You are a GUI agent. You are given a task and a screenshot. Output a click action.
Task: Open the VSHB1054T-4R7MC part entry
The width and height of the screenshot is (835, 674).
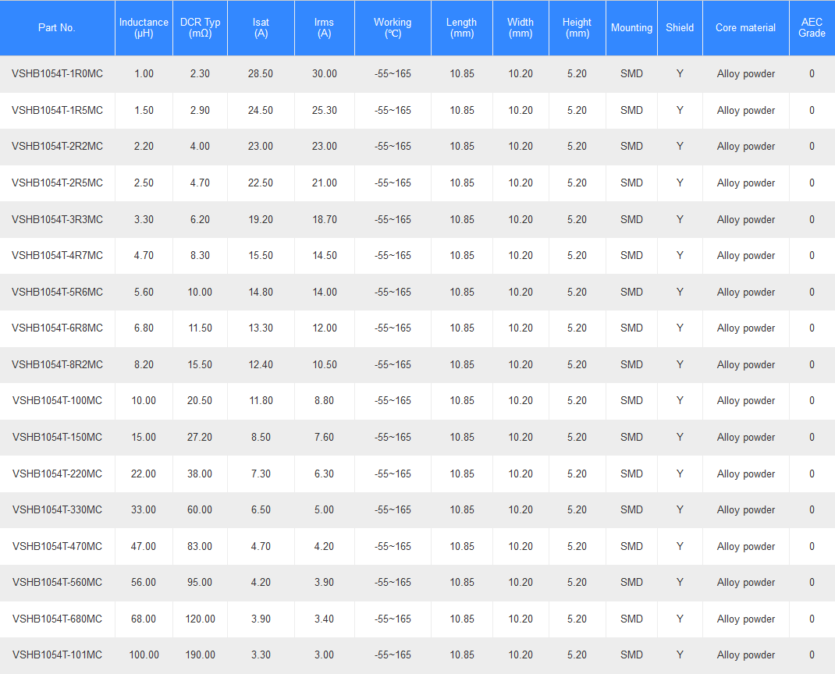click(57, 256)
